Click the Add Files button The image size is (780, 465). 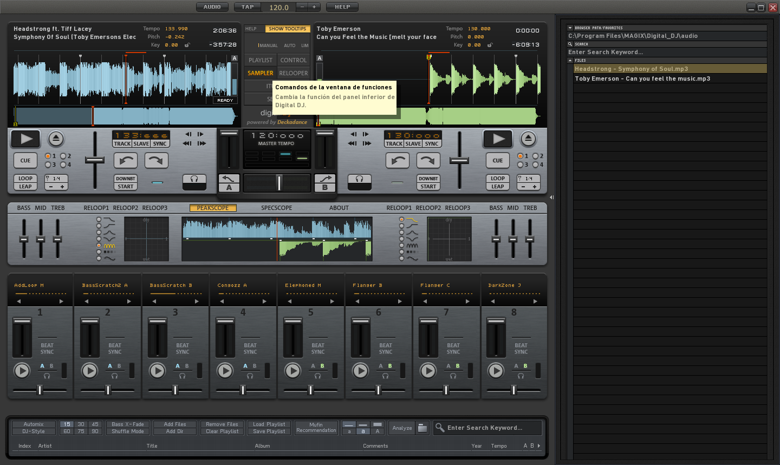click(174, 424)
